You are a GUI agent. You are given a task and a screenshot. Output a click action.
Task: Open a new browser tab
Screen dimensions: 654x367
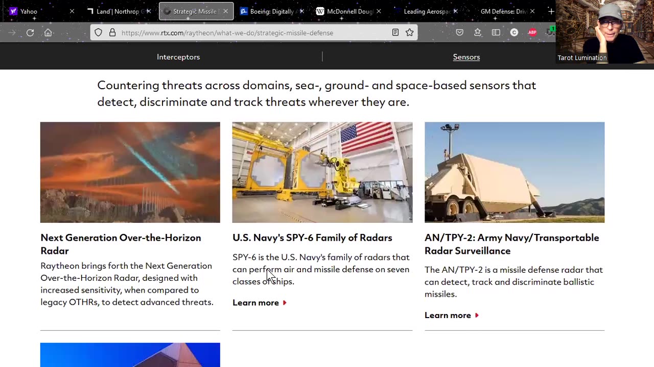point(551,11)
